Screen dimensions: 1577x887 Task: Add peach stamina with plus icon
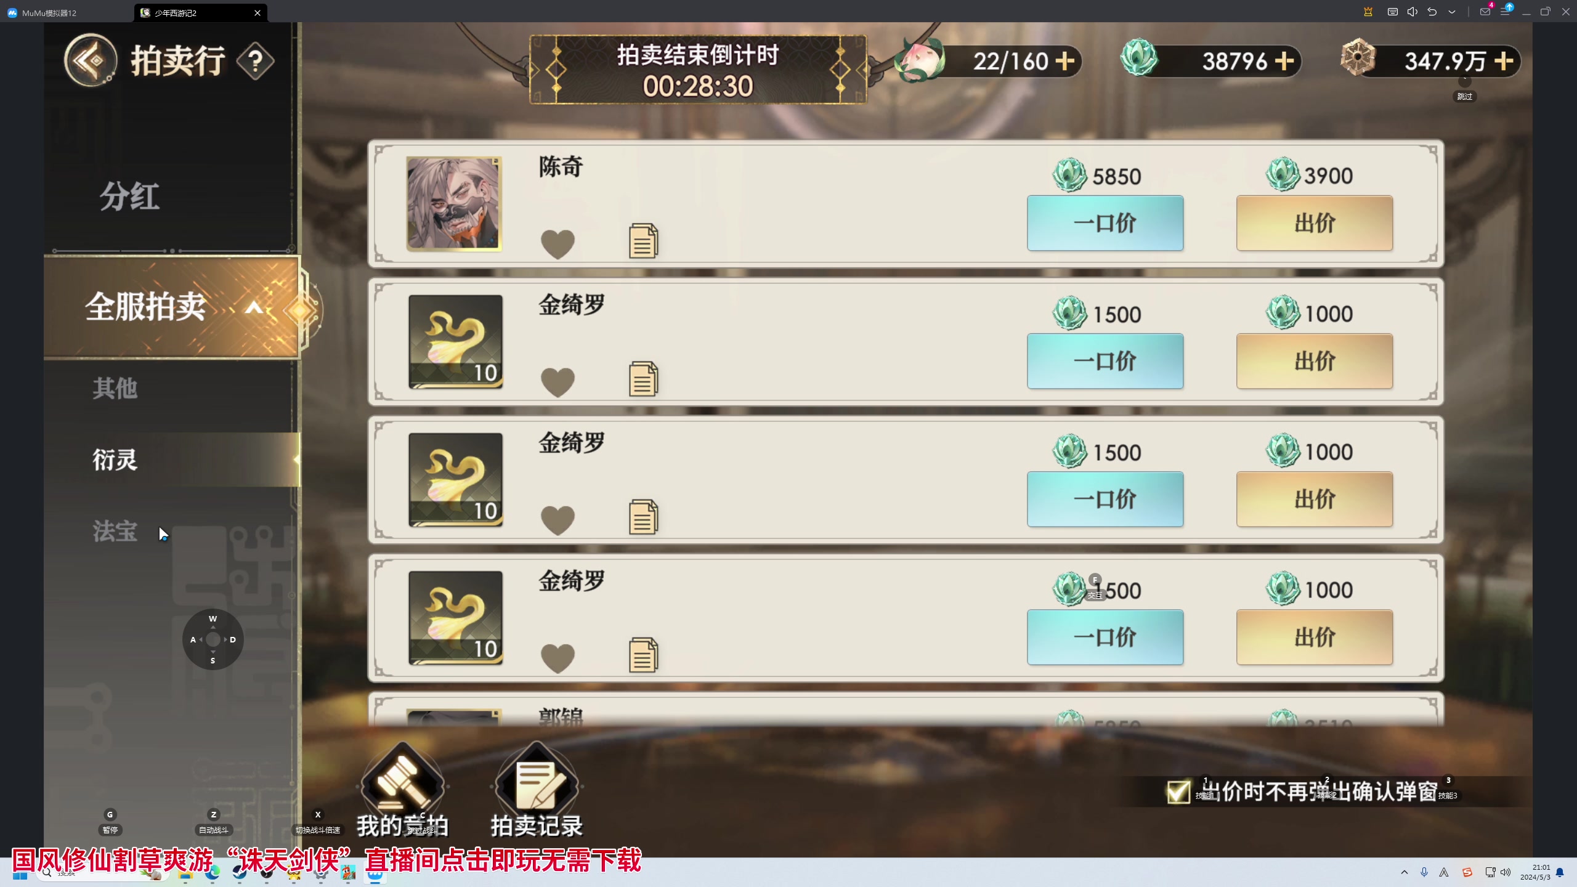coord(1064,61)
